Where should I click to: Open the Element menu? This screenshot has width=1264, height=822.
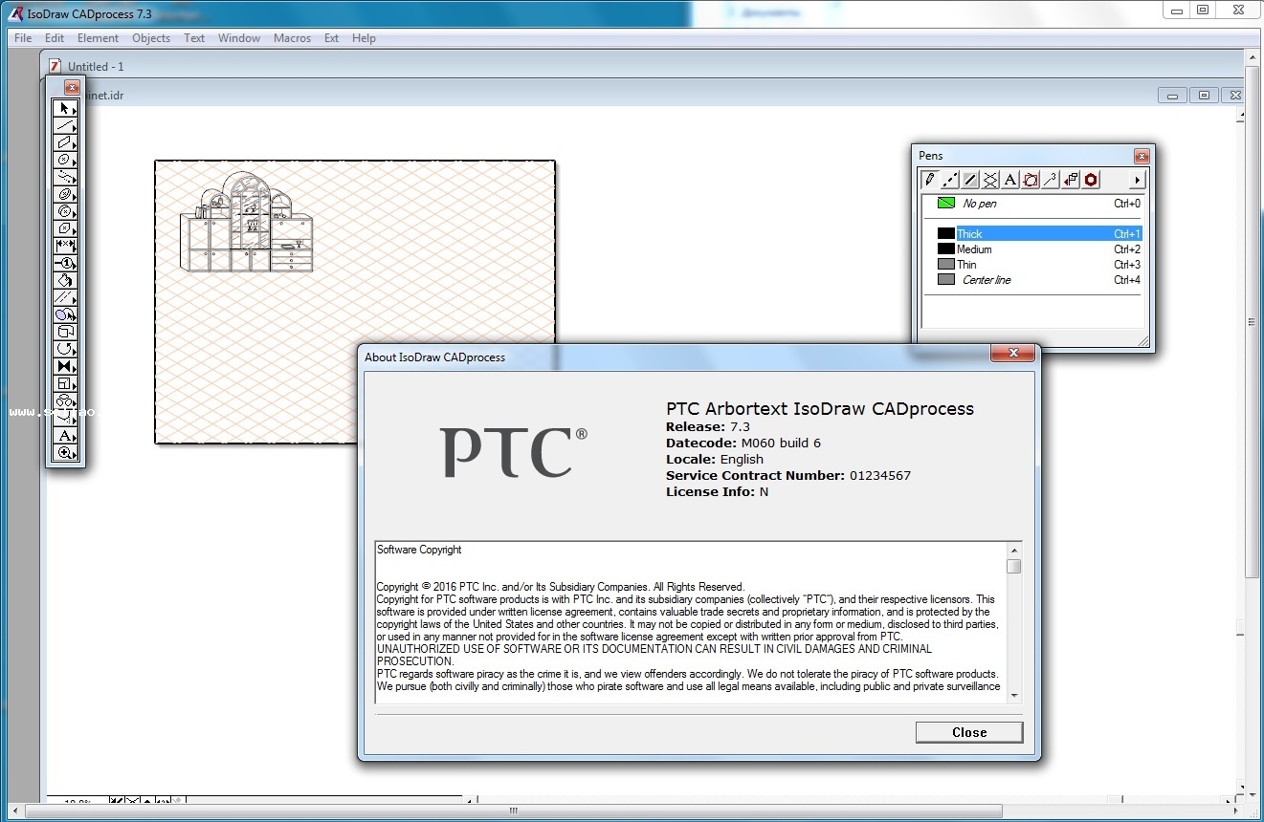point(99,38)
